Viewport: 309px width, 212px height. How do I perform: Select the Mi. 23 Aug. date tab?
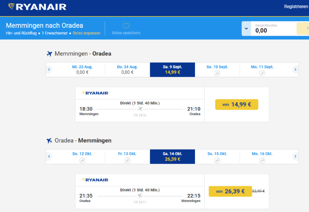pyautogui.click(x=82, y=70)
